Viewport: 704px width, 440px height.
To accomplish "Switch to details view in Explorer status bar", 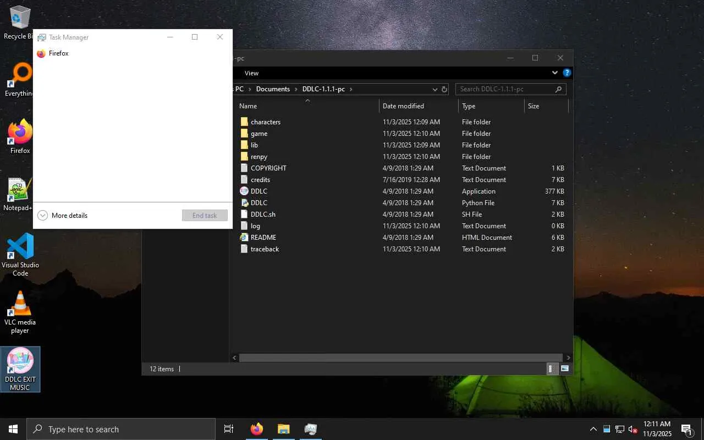I will coord(552,369).
